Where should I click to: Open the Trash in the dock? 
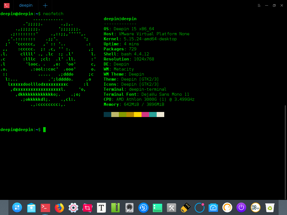pyautogui.click(x=270, y=207)
